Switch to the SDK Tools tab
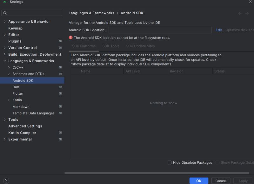254x184 pixels. point(111,46)
